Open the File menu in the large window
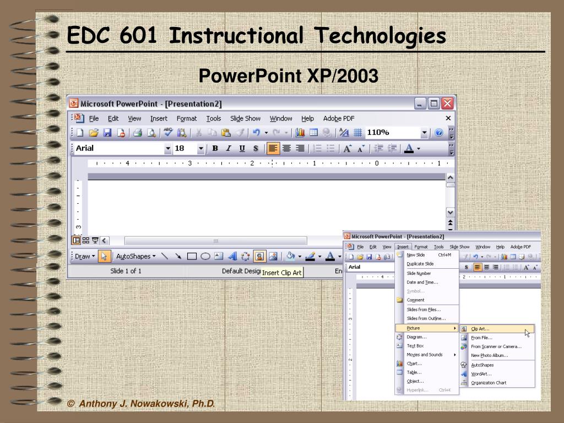Image resolution: width=564 pixels, height=423 pixels. point(94,118)
